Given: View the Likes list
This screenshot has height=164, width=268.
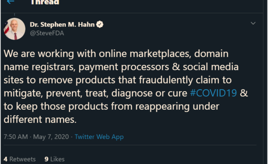Looking at the screenshot, I should [x=54, y=159].
